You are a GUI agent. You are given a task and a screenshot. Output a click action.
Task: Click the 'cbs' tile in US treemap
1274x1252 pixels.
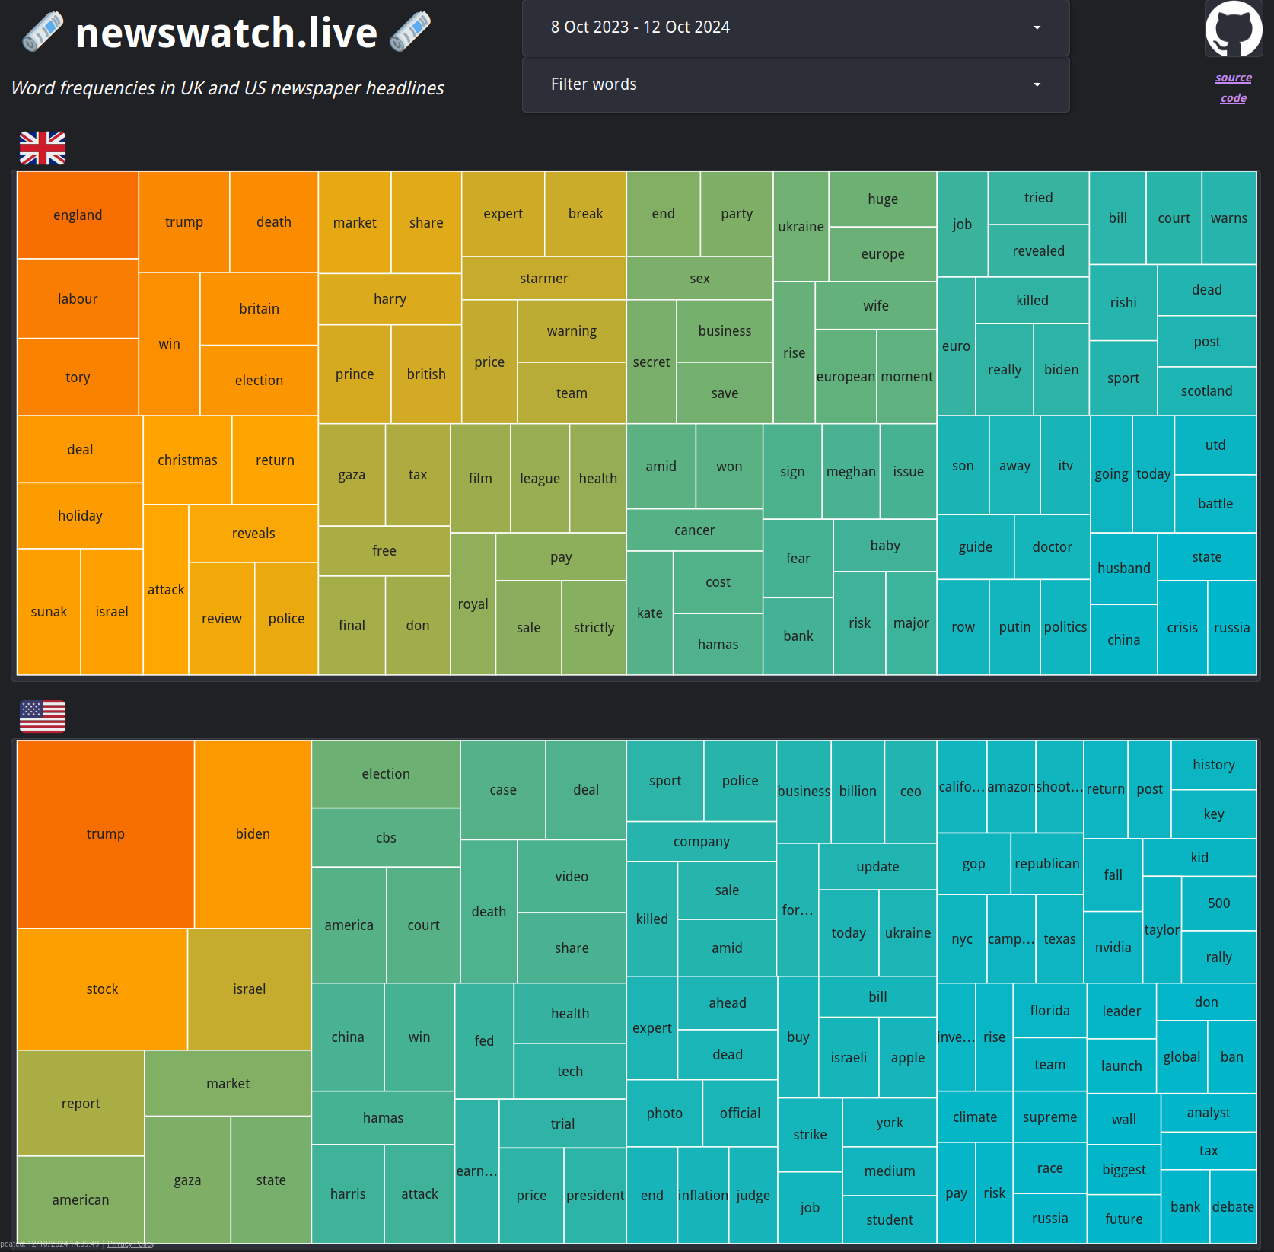click(x=386, y=838)
